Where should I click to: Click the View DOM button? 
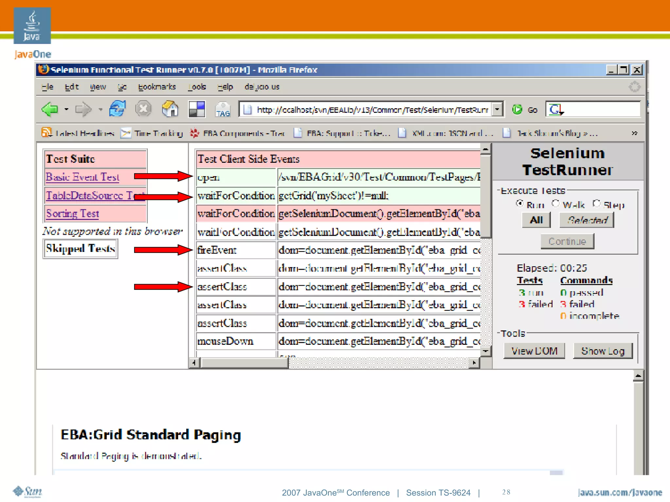(534, 351)
